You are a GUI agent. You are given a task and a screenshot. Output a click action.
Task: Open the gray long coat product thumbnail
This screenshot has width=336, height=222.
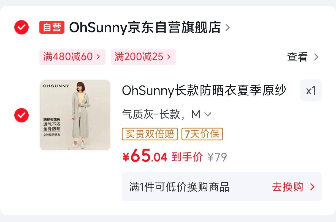(75, 115)
